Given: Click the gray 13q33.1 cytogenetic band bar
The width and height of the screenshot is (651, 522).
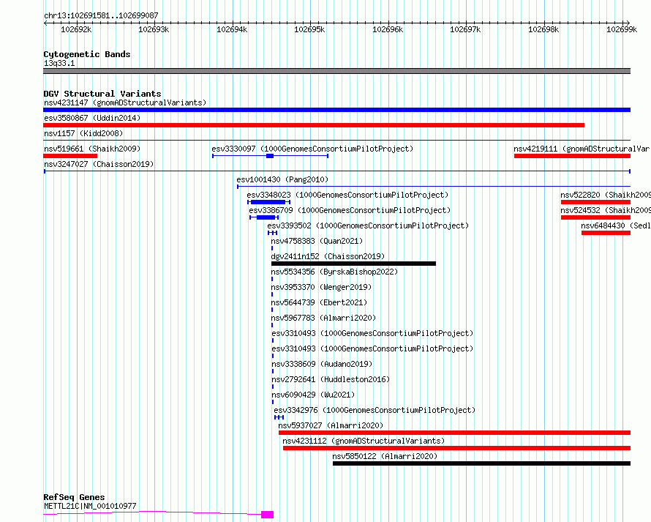Looking at the screenshot, I should coord(336,71).
